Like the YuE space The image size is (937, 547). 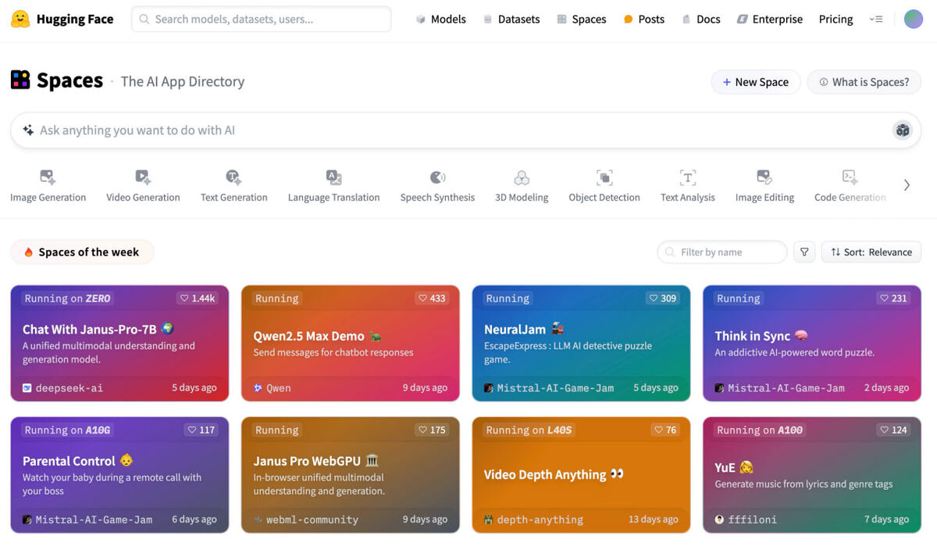[894, 430]
